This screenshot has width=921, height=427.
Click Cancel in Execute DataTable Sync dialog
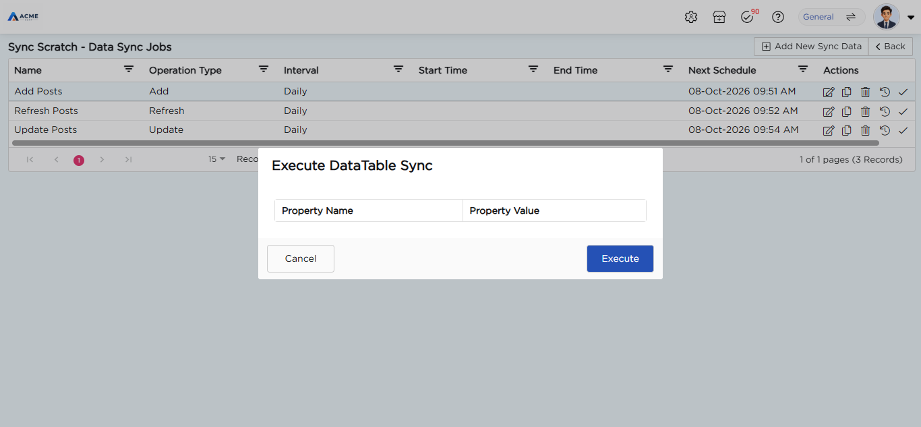click(301, 258)
